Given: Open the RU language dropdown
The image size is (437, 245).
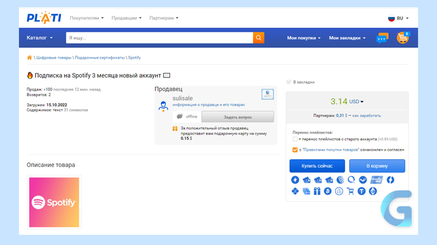Looking at the screenshot, I should tap(403, 18).
